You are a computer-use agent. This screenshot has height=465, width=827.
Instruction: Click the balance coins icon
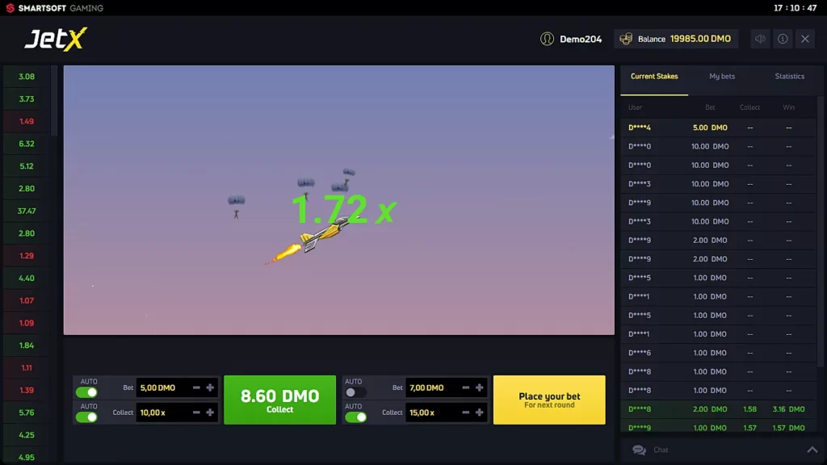pos(625,39)
